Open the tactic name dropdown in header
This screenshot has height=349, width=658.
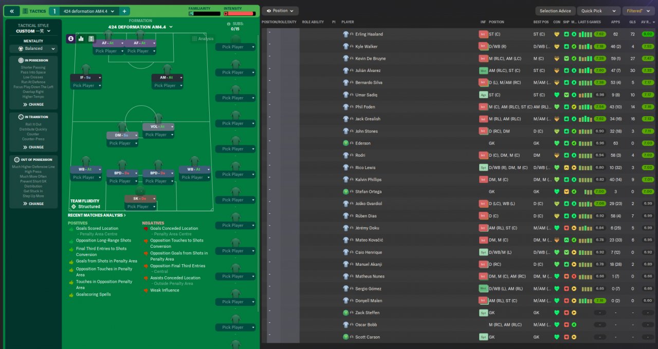[89, 11]
